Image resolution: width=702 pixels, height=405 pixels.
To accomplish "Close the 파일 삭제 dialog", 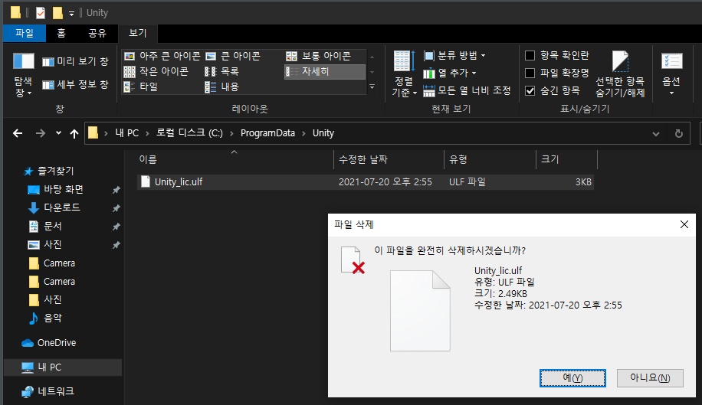I will [684, 224].
